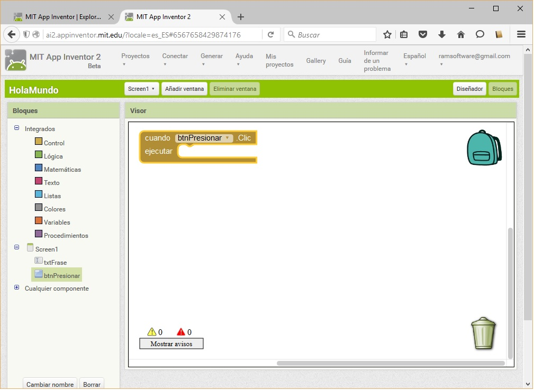
Task: Click the trash can icon
Action: click(x=483, y=333)
